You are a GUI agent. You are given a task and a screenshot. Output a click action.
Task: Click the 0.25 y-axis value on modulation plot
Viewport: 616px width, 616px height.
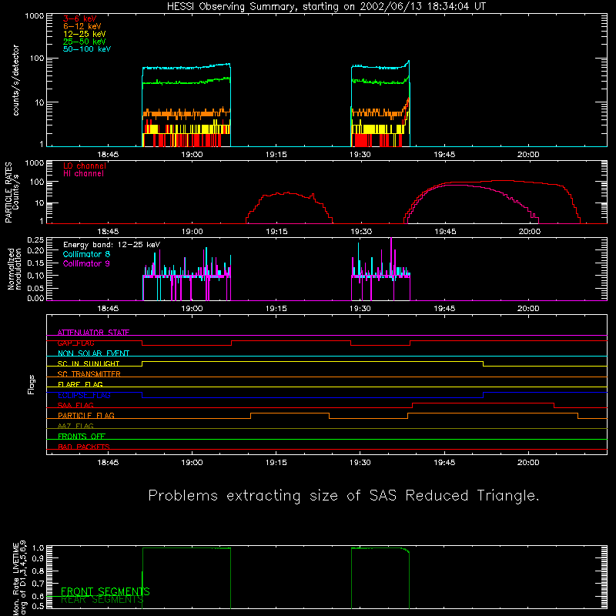pos(35,239)
